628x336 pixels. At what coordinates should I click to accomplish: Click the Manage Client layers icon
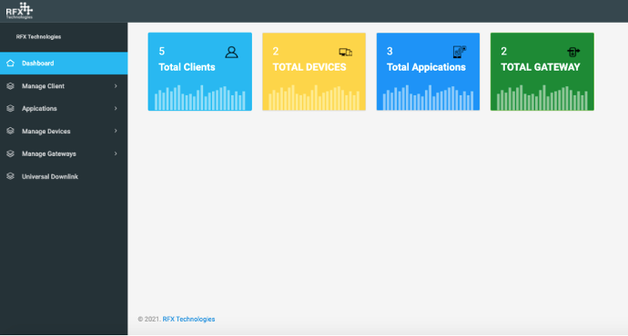10,86
